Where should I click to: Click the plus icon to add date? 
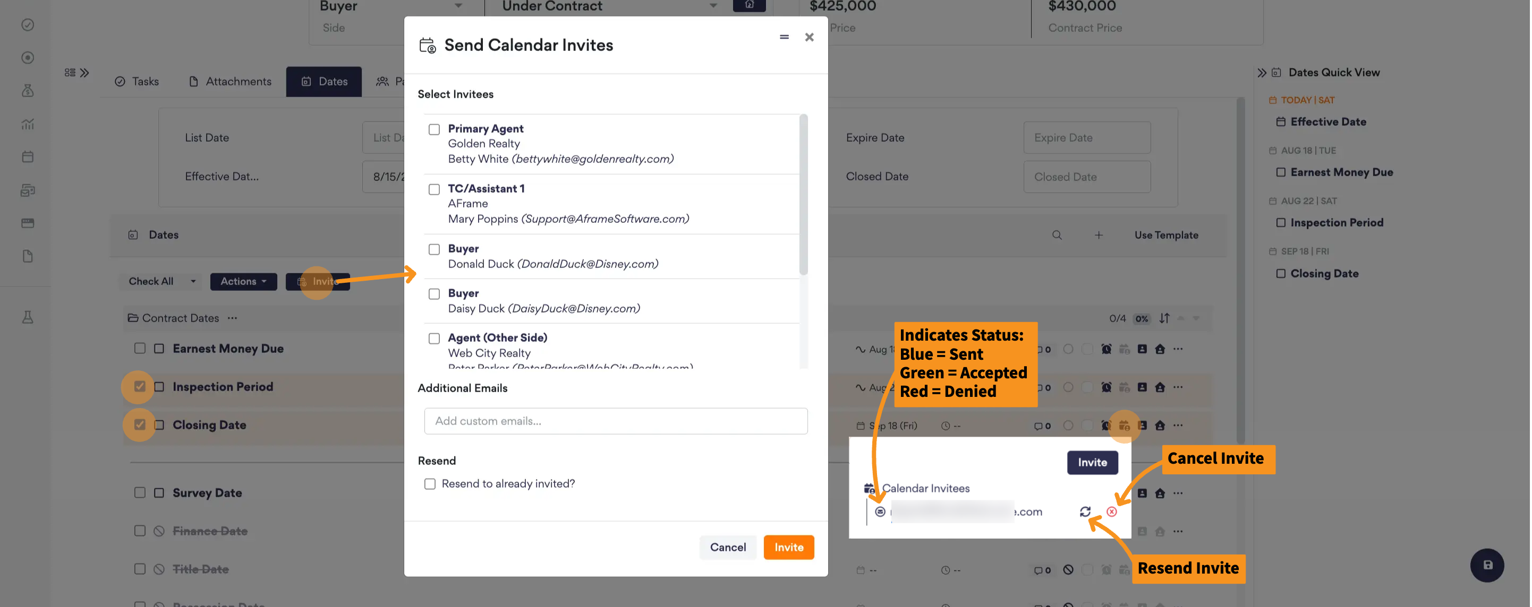tap(1099, 235)
